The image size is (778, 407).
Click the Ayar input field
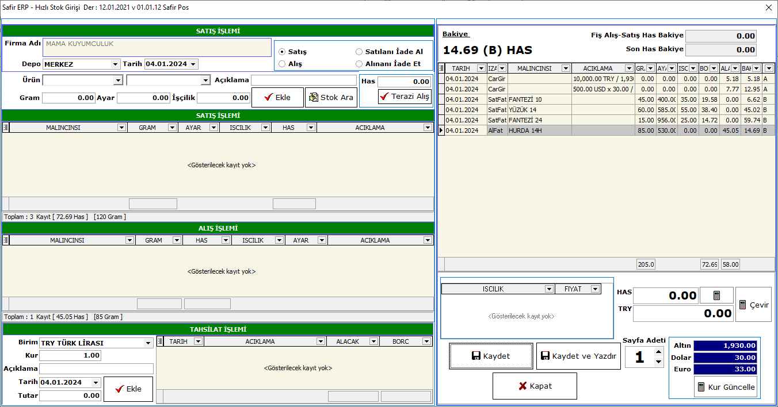click(143, 98)
